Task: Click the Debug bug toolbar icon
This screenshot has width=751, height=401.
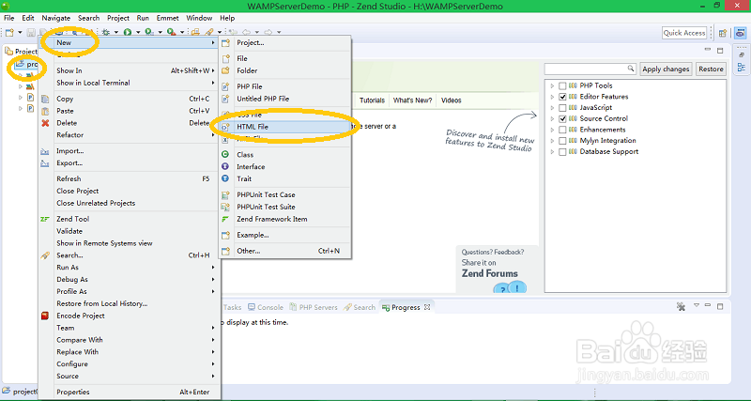Action: 106,32
